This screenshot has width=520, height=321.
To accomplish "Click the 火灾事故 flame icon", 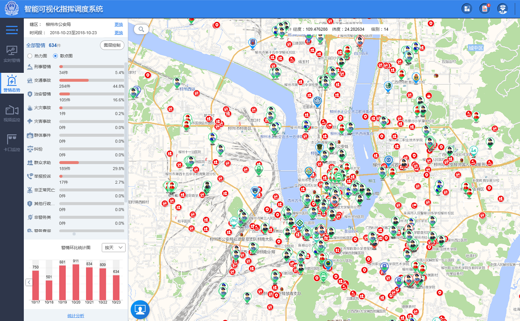I will click(30, 107).
